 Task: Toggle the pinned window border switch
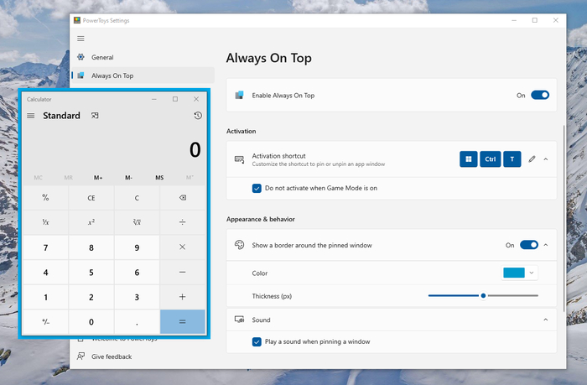pos(529,245)
